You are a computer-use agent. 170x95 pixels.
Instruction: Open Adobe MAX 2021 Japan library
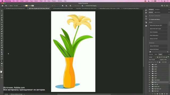click(158, 29)
